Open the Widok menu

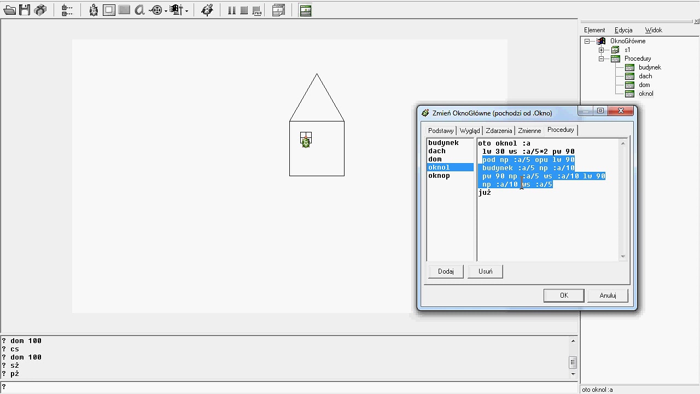[654, 30]
